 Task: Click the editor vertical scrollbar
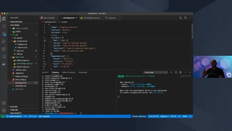192,31
